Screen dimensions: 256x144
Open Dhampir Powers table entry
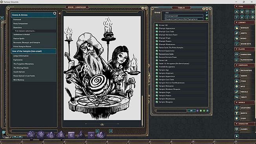(165, 41)
